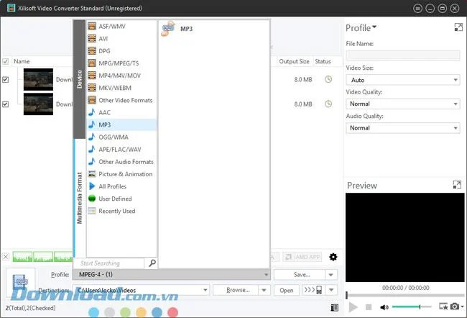Open the Profile MPEG-4 combo box

(172, 274)
